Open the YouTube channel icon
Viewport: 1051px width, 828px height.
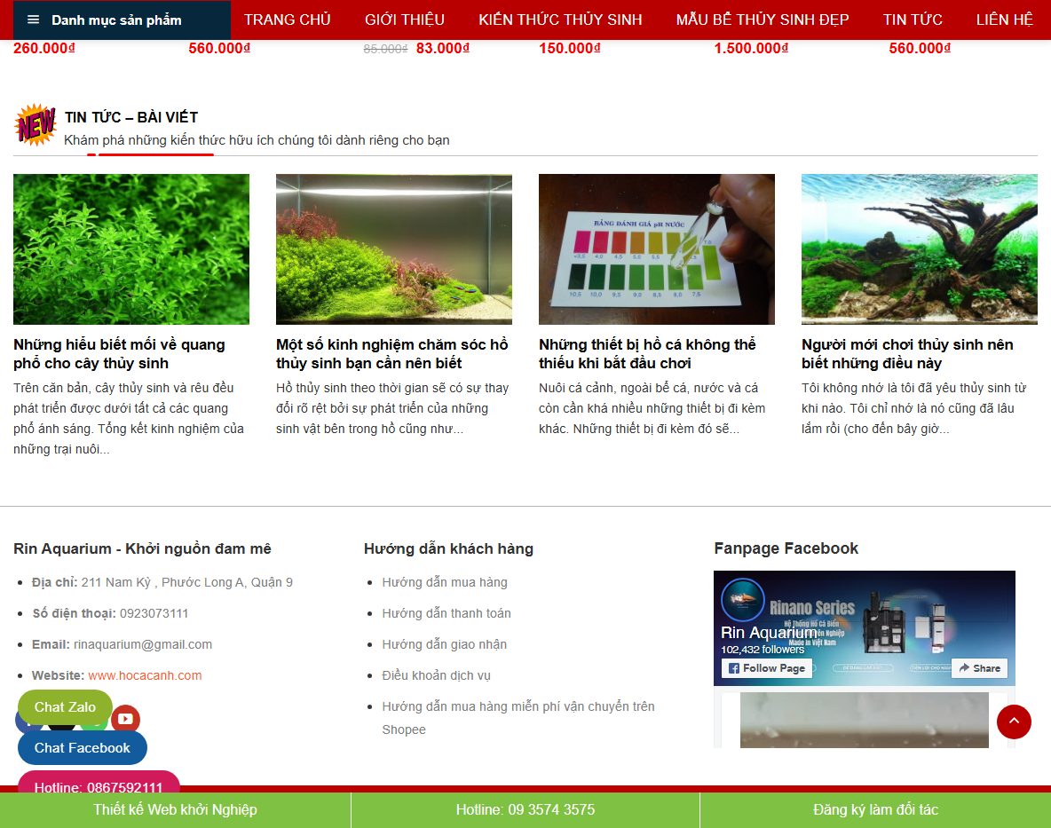pos(124,718)
